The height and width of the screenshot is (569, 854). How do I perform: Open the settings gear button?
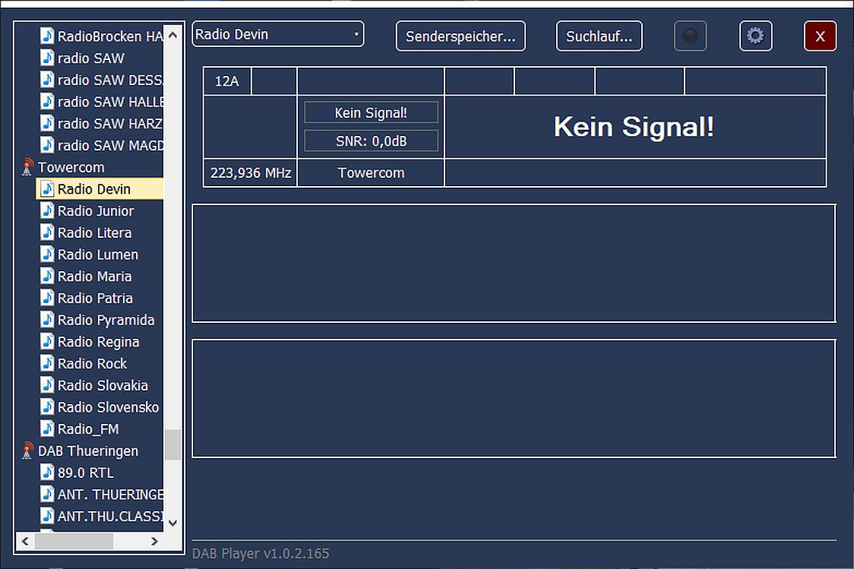point(755,36)
